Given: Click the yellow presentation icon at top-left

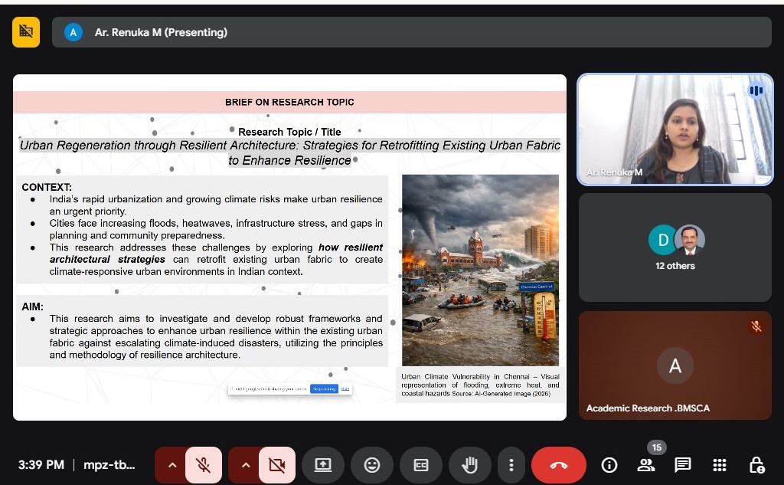Looking at the screenshot, I should (x=26, y=32).
